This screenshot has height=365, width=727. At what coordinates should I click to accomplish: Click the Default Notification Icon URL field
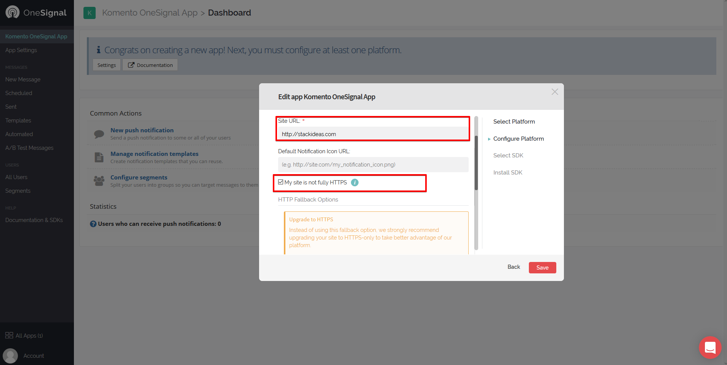[373, 165]
